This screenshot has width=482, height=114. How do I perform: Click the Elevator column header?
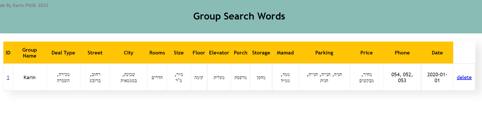pos(219,53)
